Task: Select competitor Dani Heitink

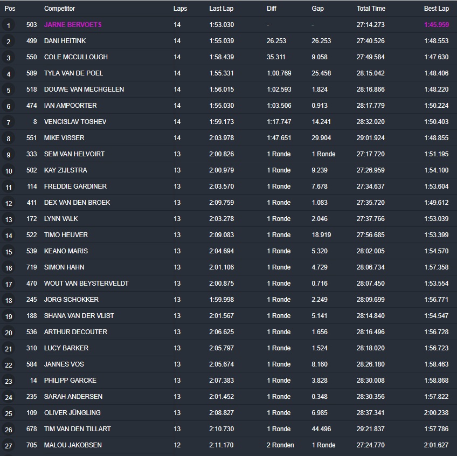Action: click(65, 41)
